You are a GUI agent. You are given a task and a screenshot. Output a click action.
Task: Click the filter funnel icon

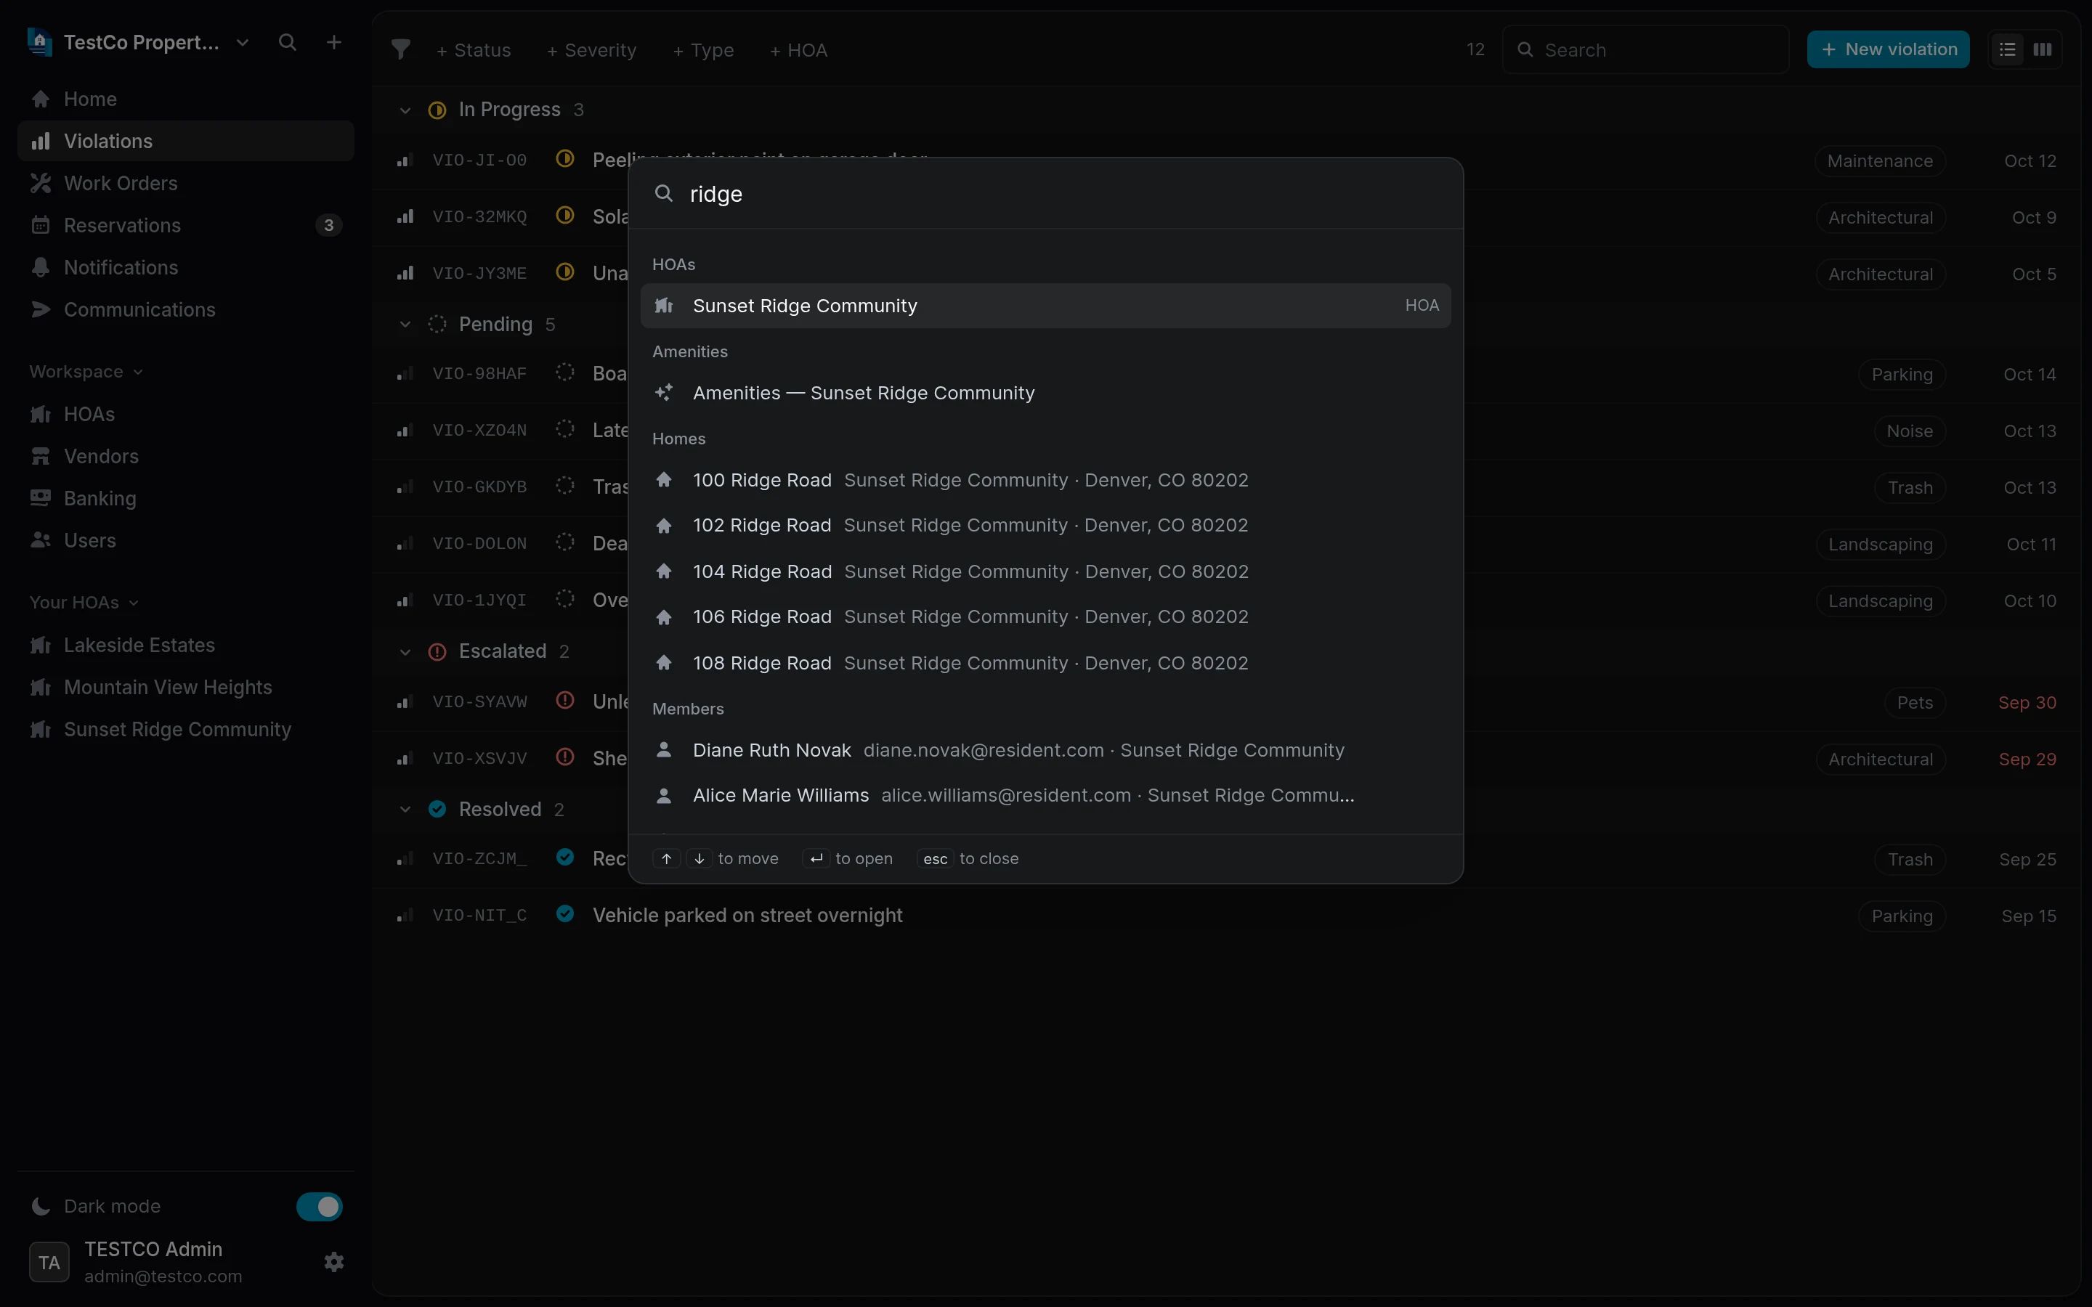coord(400,50)
